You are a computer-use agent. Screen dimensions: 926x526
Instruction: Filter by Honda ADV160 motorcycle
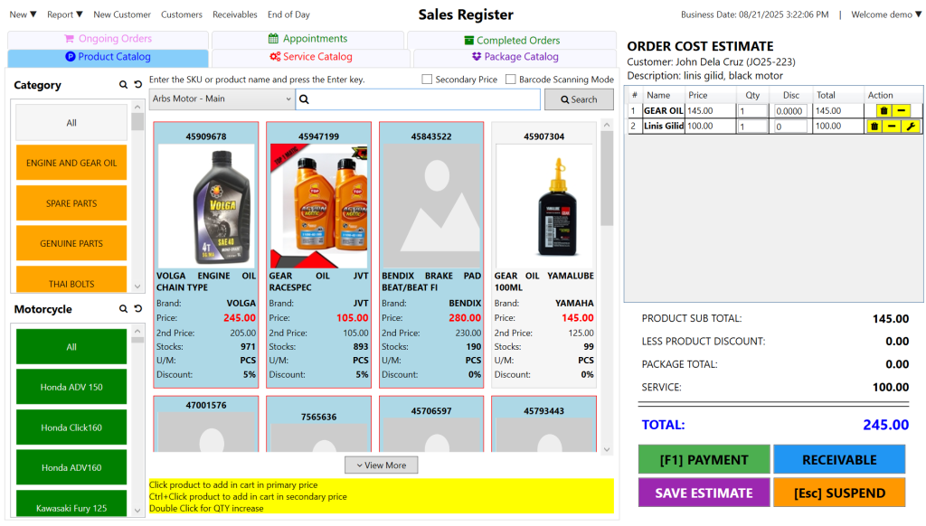coord(71,467)
